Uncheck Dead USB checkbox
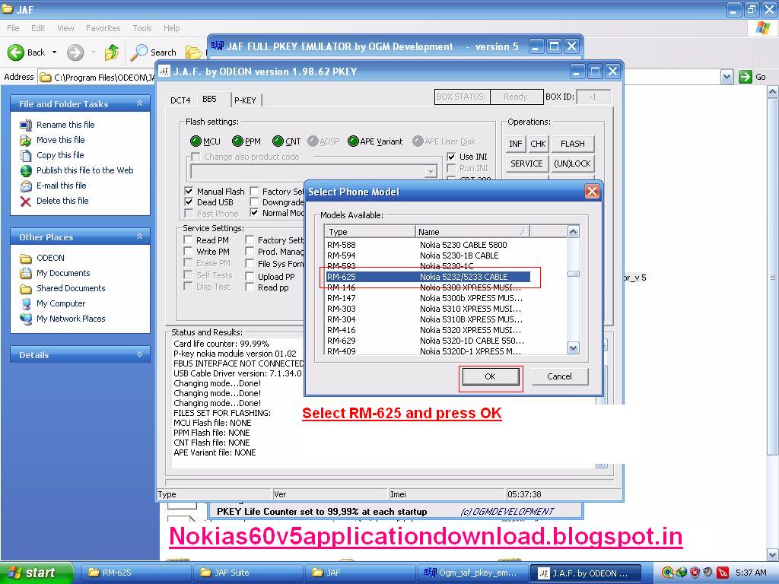Image resolution: width=779 pixels, height=584 pixels. coord(189,202)
